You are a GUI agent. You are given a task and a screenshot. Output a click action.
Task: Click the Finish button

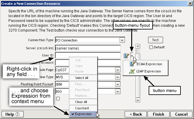click(159, 114)
